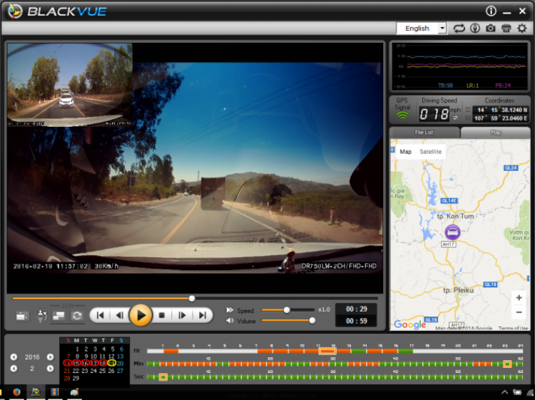Click the FB:24 graph legend

[503, 86]
